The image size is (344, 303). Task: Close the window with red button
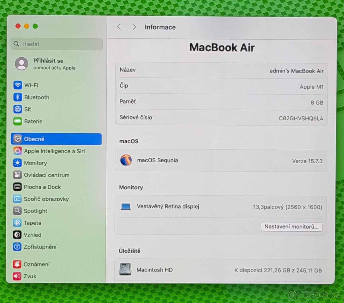tap(18, 26)
